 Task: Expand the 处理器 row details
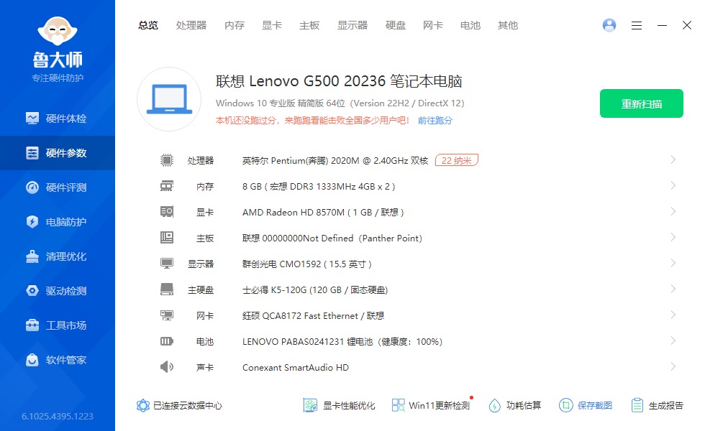click(673, 159)
